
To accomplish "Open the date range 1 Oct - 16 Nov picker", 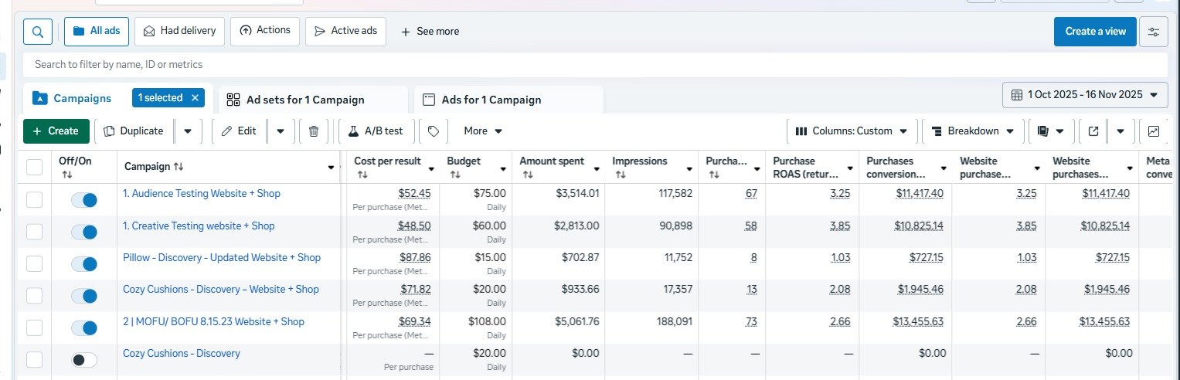I will click(1085, 95).
